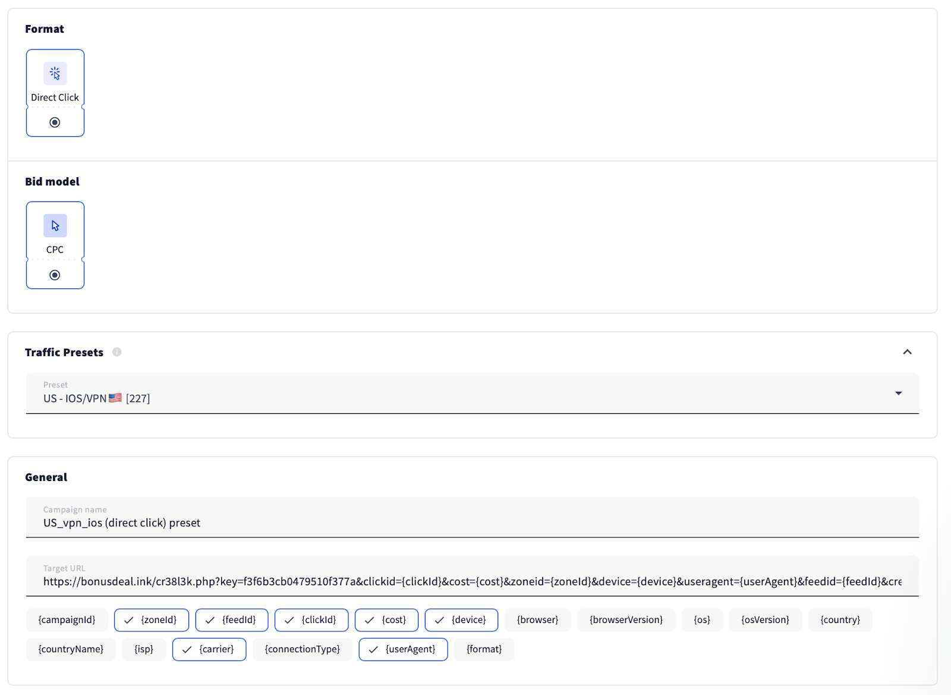Collapse the Traffic Presets section
The width and height of the screenshot is (951, 695).
907,352
